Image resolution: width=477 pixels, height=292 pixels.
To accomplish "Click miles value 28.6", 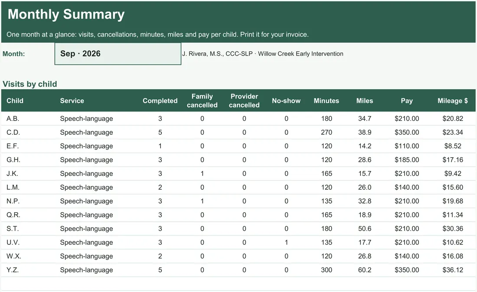I will tap(365, 160).
